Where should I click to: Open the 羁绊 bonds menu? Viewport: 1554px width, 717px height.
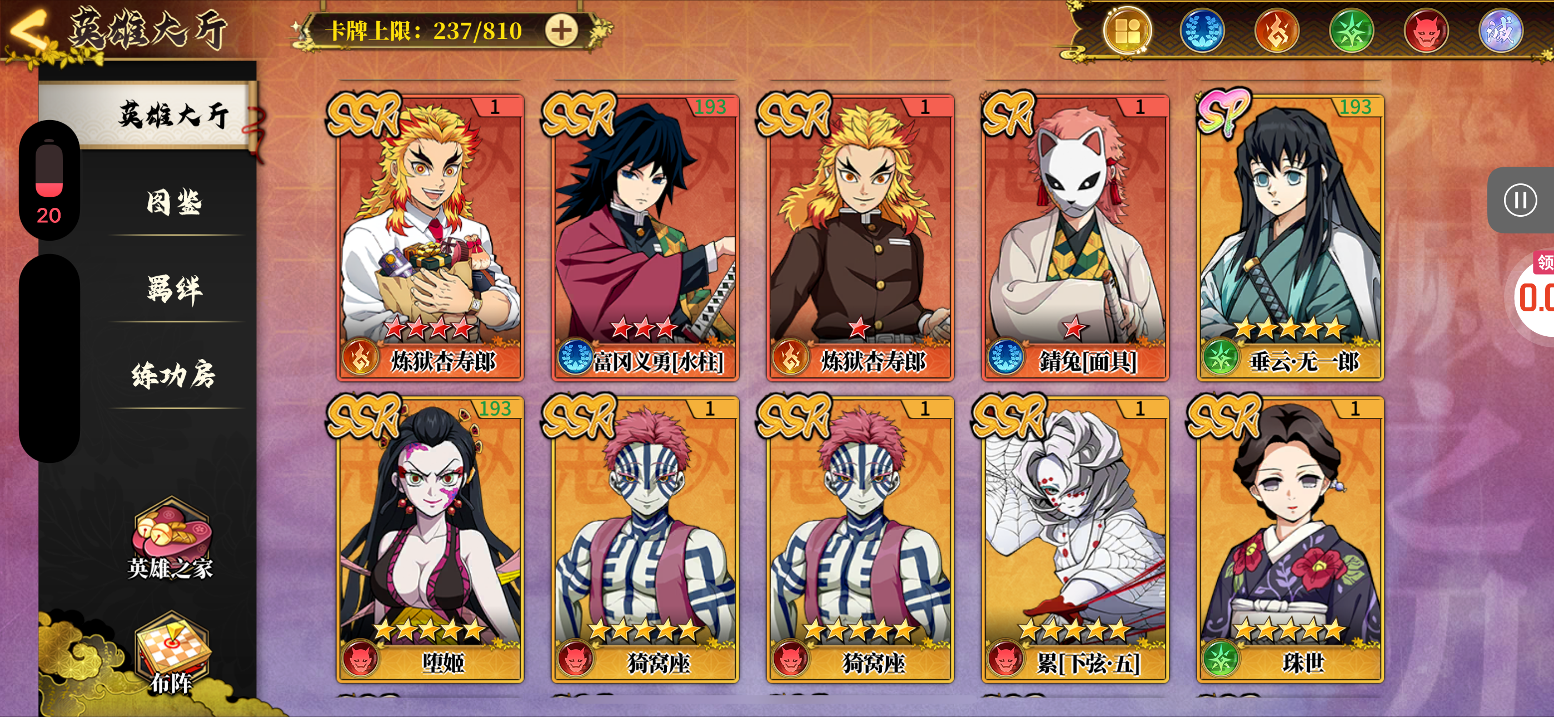[175, 289]
